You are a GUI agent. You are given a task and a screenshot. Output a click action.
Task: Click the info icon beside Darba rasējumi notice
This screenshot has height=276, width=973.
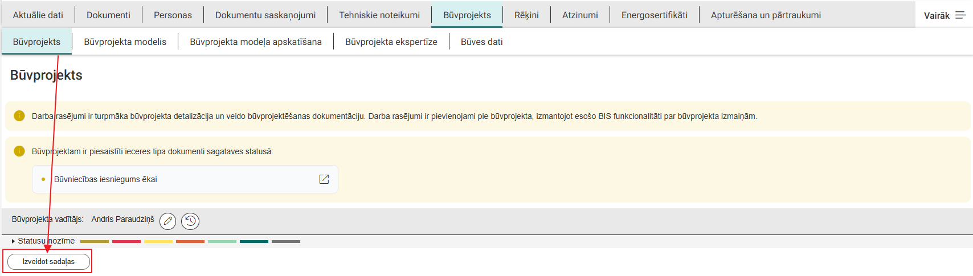[x=19, y=116]
